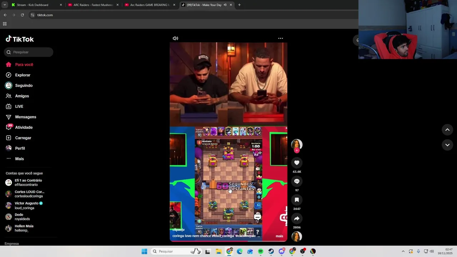Close the TikTok - Make Your Day tab
The image size is (457, 257).
tap(231, 5)
